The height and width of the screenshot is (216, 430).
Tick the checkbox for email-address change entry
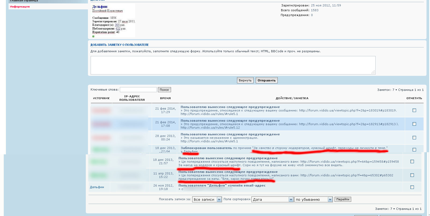pos(412,187)
